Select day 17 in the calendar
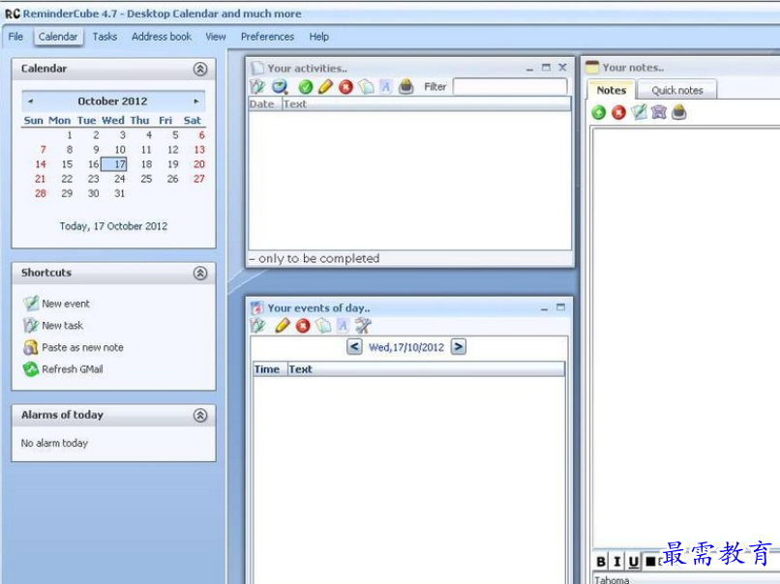Viewport: 780px width, 584px height. coord(114,164)
